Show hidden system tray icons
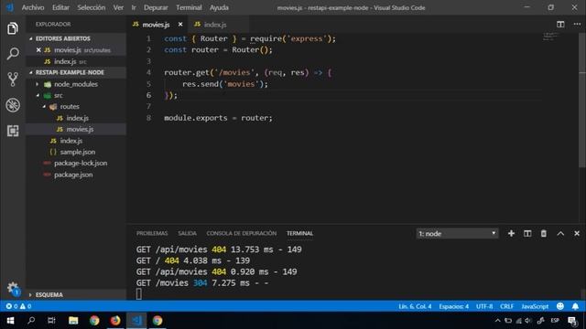Viewport: 586px width, 329px height. (x=497, y=321)
